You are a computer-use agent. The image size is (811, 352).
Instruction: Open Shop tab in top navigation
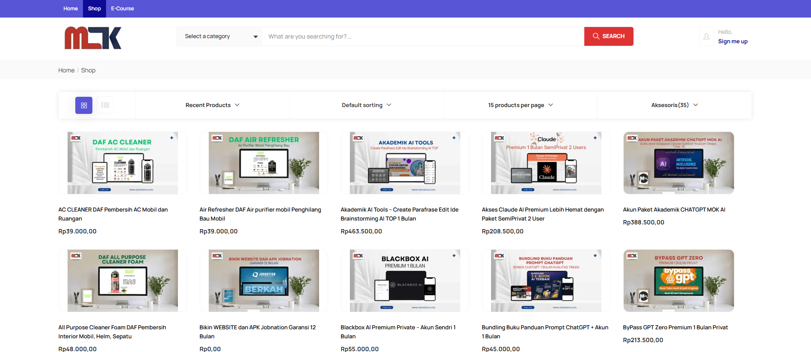(x=95, y=9)
